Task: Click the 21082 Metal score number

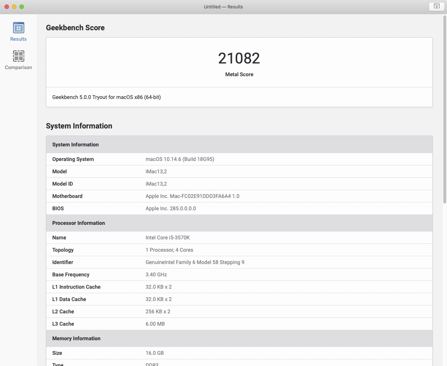Action: 239,58
